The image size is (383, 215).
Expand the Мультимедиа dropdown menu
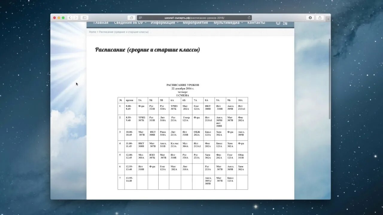click(x=228, y=23)
